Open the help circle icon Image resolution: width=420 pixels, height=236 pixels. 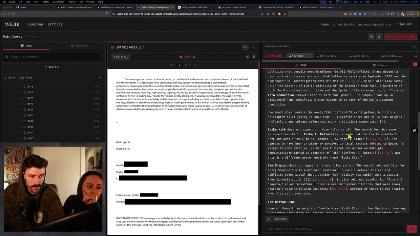click(x=371, y=36)
